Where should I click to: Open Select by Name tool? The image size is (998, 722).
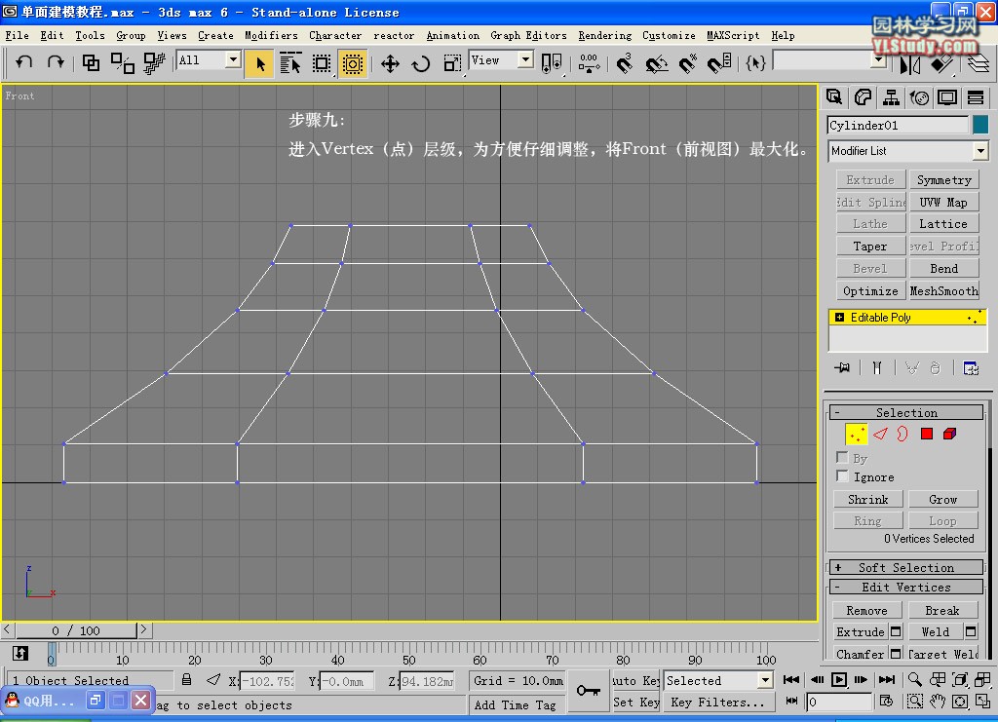point(290,63)
